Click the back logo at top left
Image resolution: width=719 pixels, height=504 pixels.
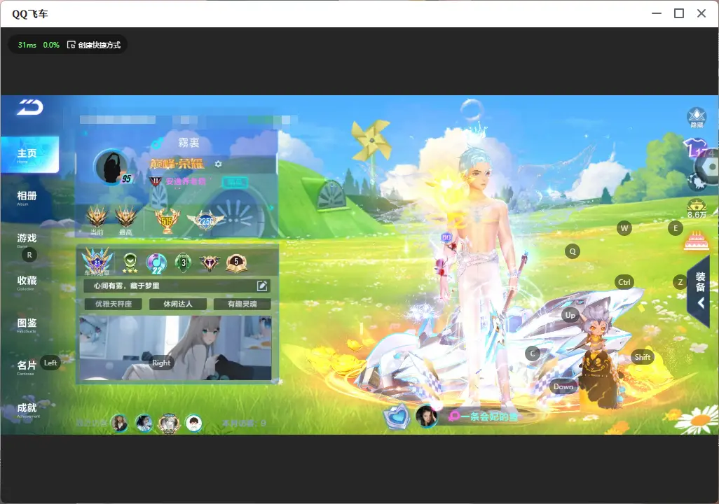point(30,107)
